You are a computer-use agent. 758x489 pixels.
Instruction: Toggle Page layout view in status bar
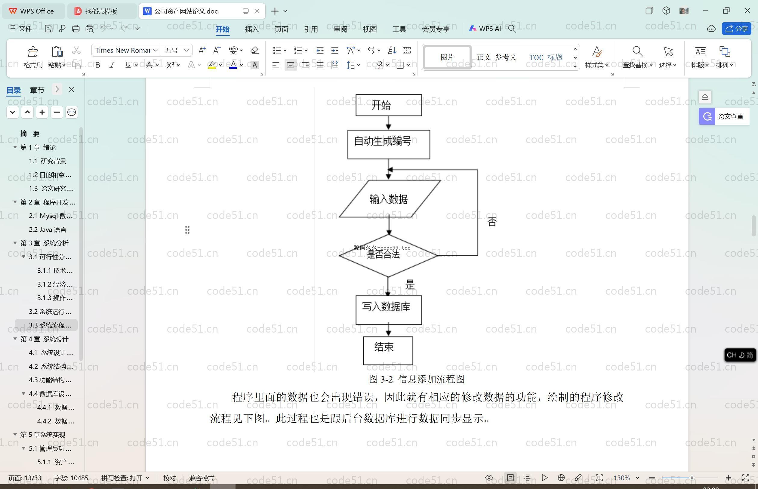point(510,478)
